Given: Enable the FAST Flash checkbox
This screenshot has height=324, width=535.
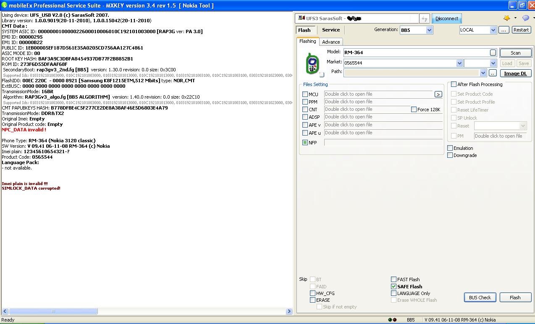Looking at the screenshot, I should tap(393, 280).
